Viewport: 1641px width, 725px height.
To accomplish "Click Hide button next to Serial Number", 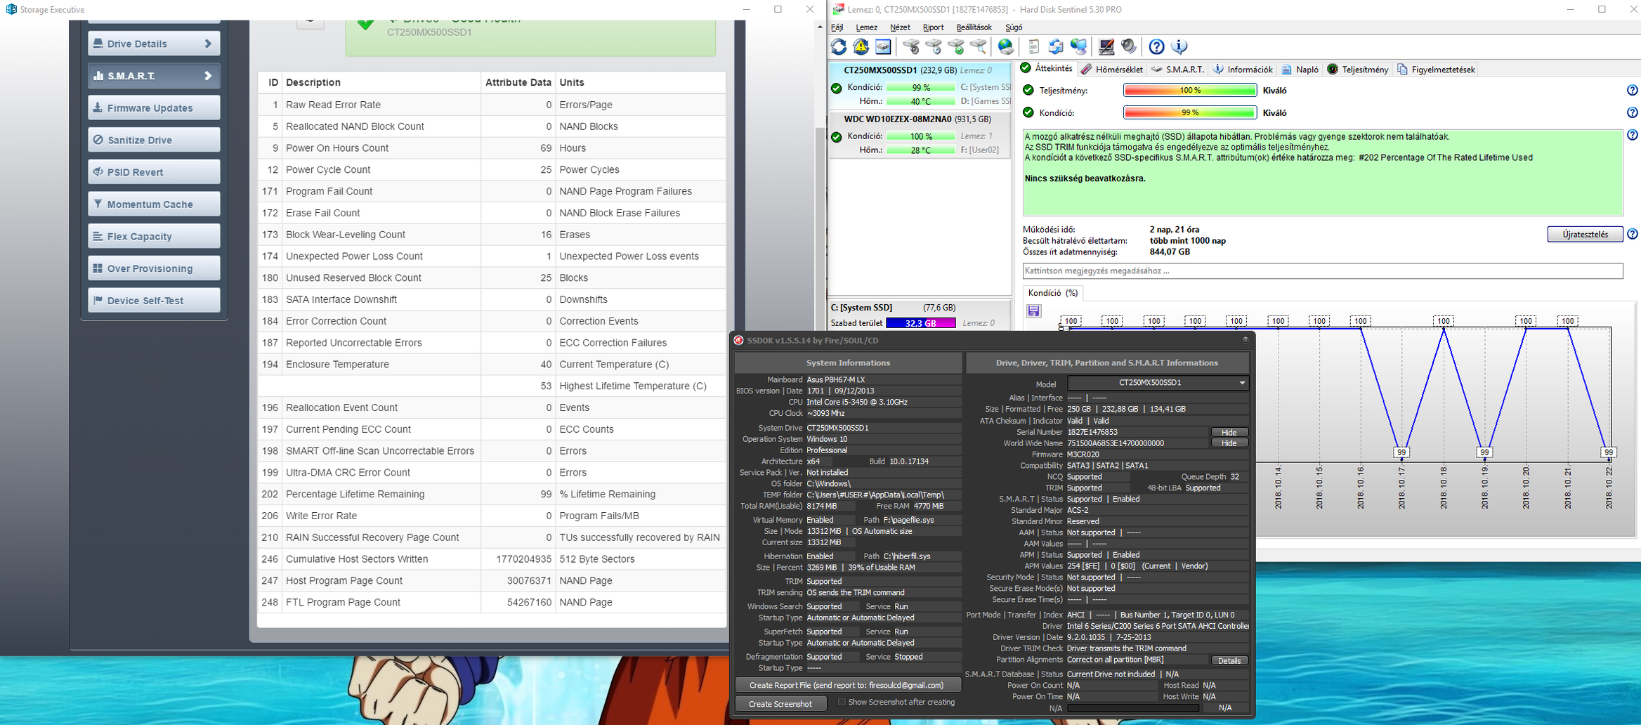I will tap(1229, 433).
